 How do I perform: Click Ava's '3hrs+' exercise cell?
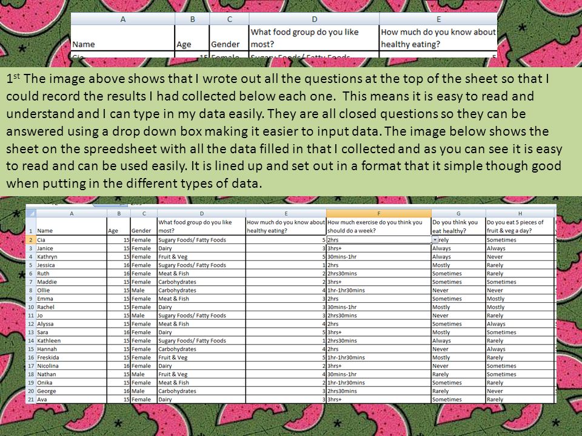coord(378,399)
